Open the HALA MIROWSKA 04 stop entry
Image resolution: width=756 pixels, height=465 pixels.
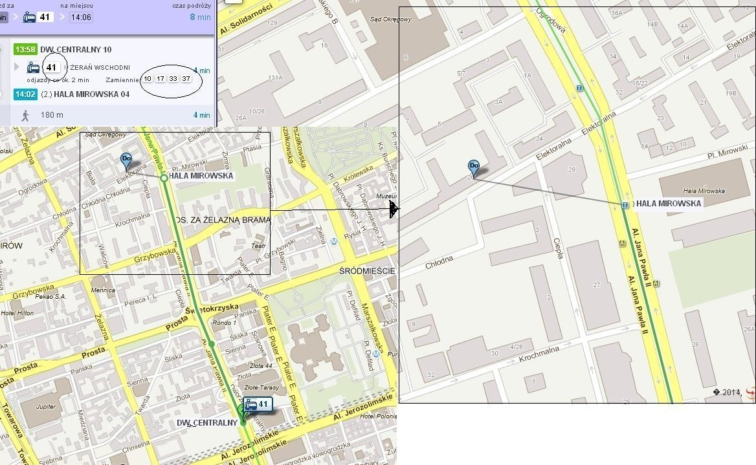coord(85,94)
